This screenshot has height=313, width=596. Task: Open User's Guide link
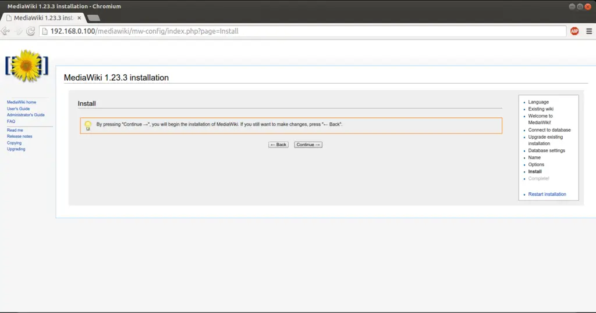click(18, 109)
